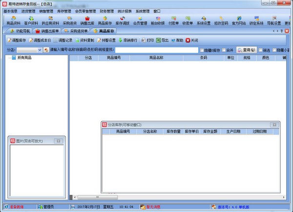Image resolution: width=293 pixels, height=212 pixels.
Task: Check the 筛选 checkbox
Action: tap(260, 50)
